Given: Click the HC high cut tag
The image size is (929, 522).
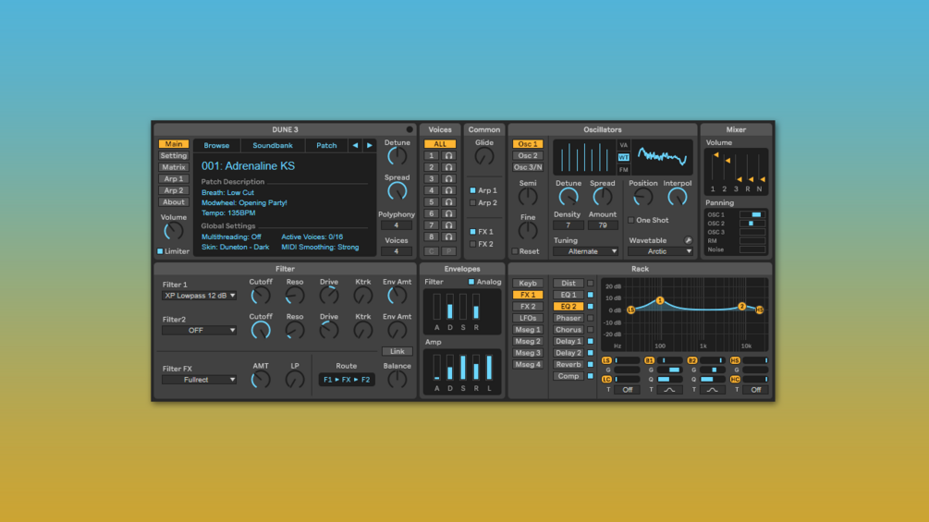Looking at the screenshot, I should coord(735,380).
